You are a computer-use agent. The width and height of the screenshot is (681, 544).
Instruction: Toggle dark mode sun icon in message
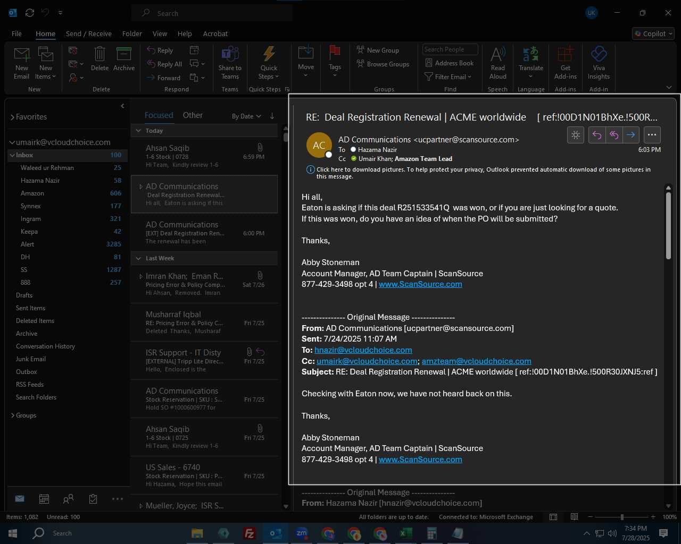click(x=576, y=135)
